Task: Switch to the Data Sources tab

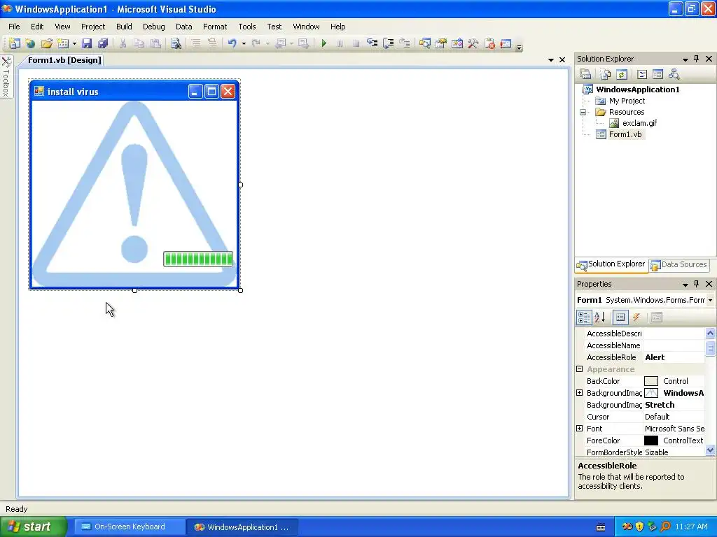Action: click(x=679, y=264)
